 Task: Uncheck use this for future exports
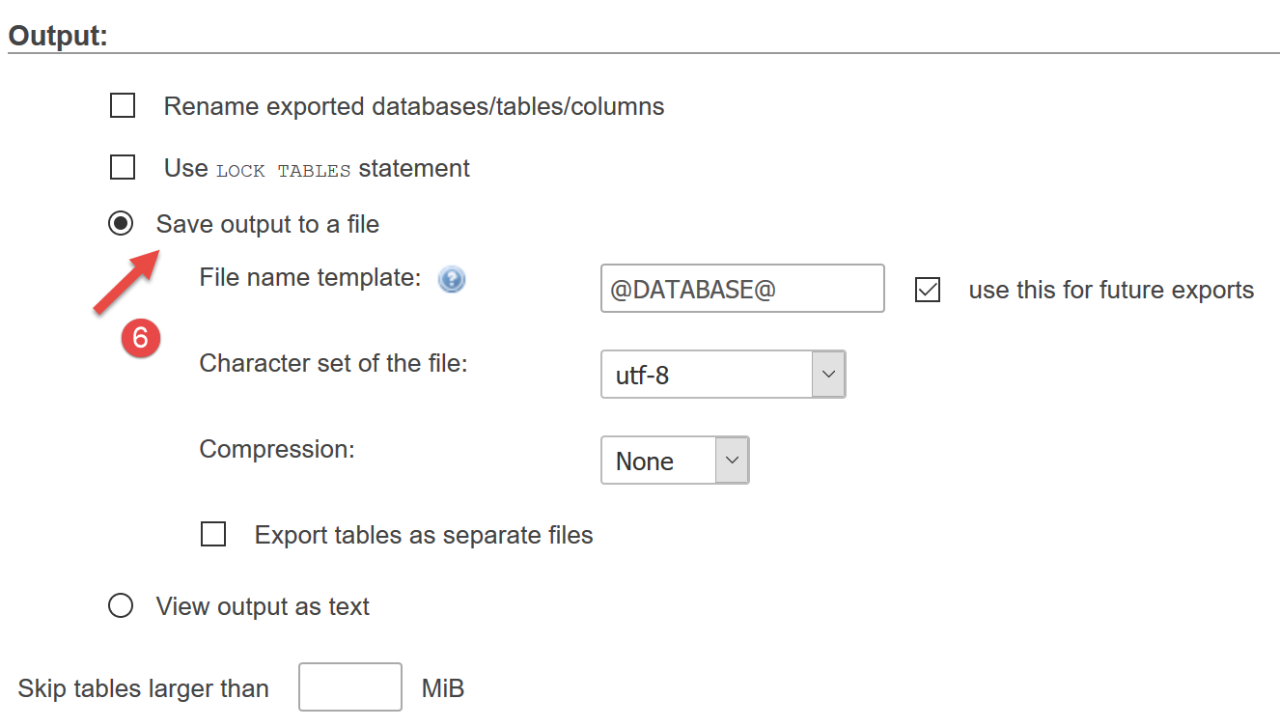[x=928, y=290]
